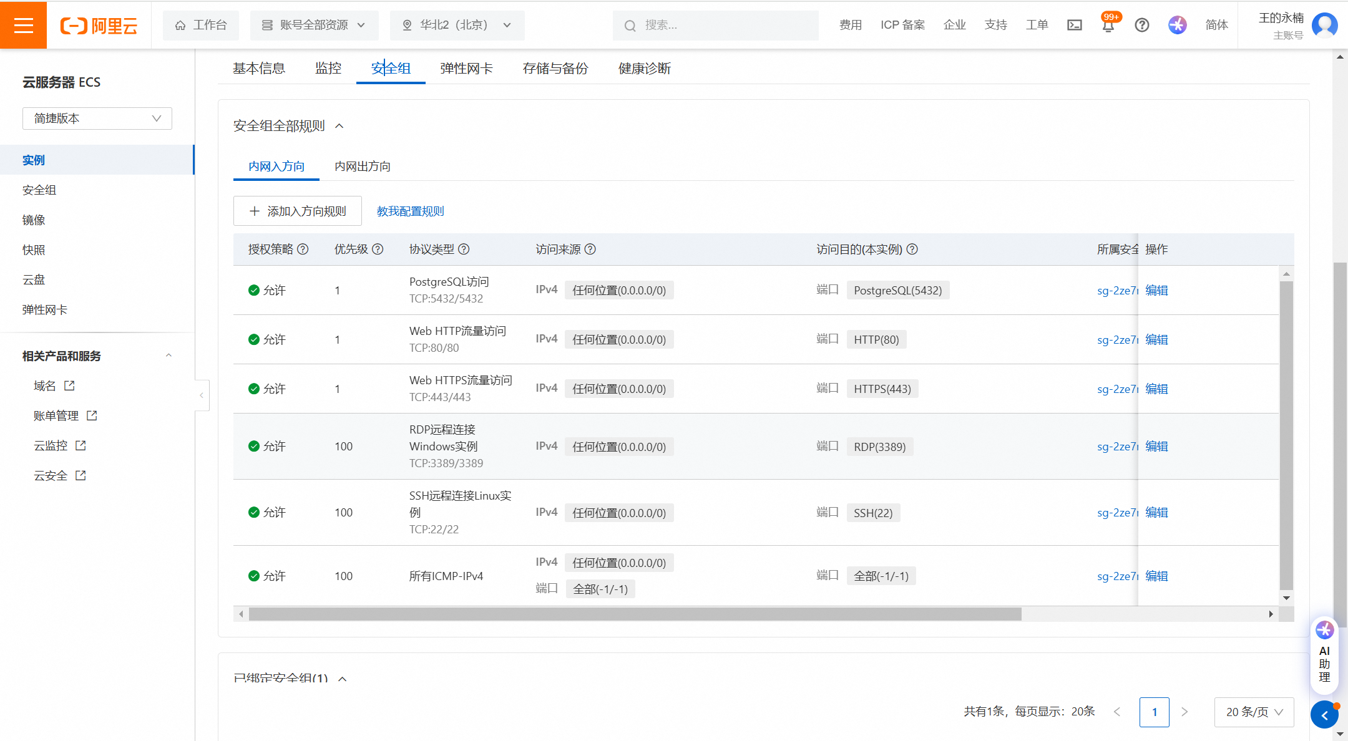Open the 简捷版本 version dropdown
The width and height of the screenshot is (1348, 741).
pyautogui.click(x=97, y=119)
